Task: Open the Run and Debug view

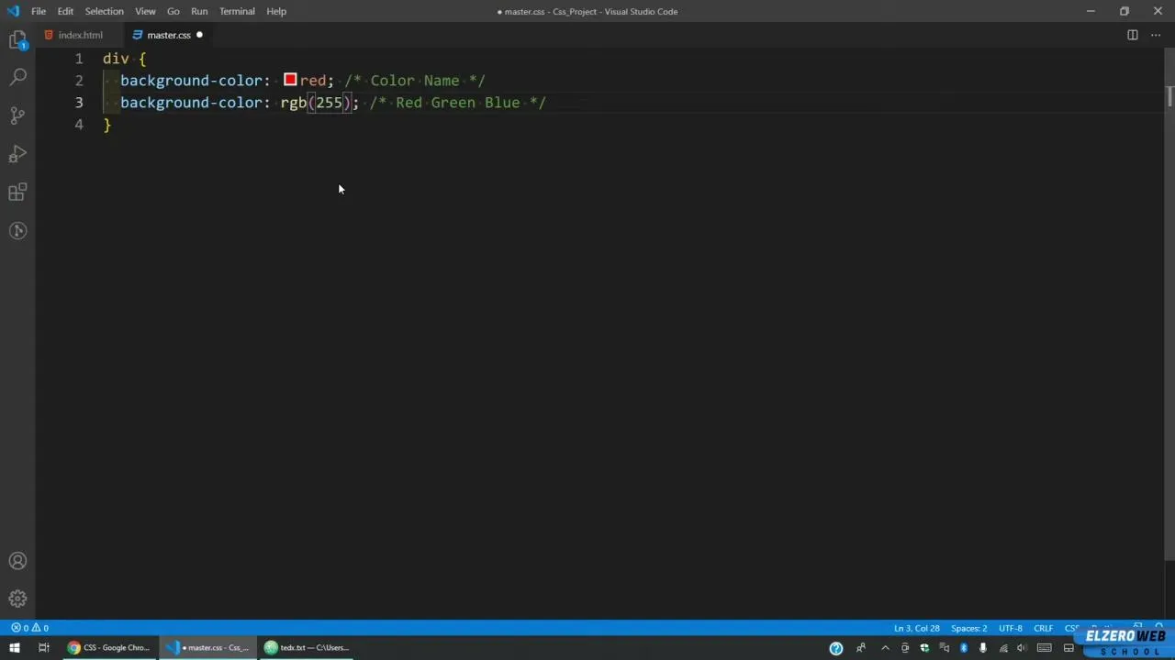Action: point(17,154)
